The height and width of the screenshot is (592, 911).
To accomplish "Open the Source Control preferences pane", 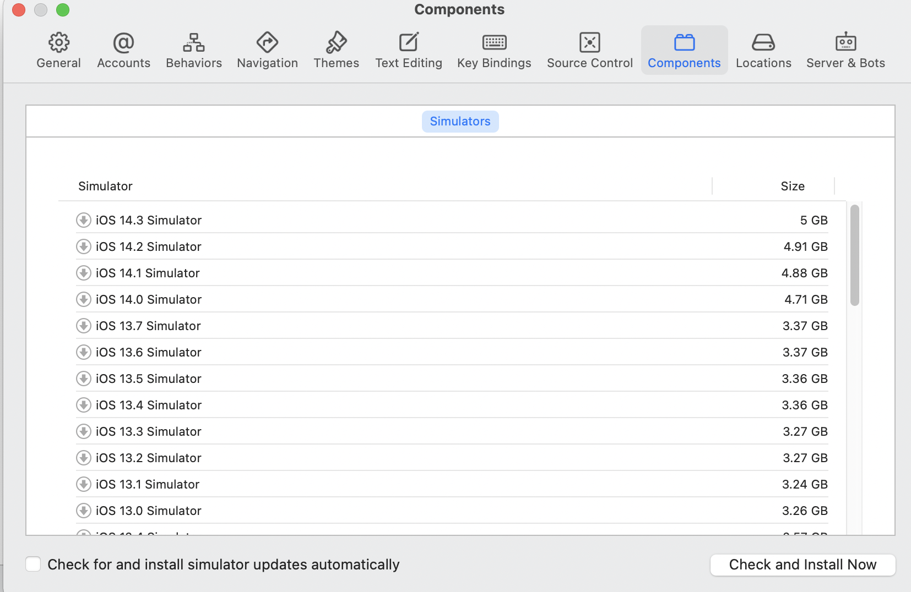I will pyautogui.click(x=590, y=50).
